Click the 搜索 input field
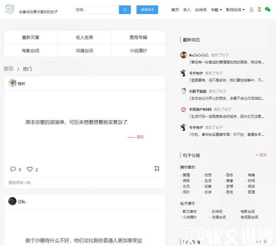Viewport: 276px width, 246px height. pyautogui.click(x=96, y=10)
